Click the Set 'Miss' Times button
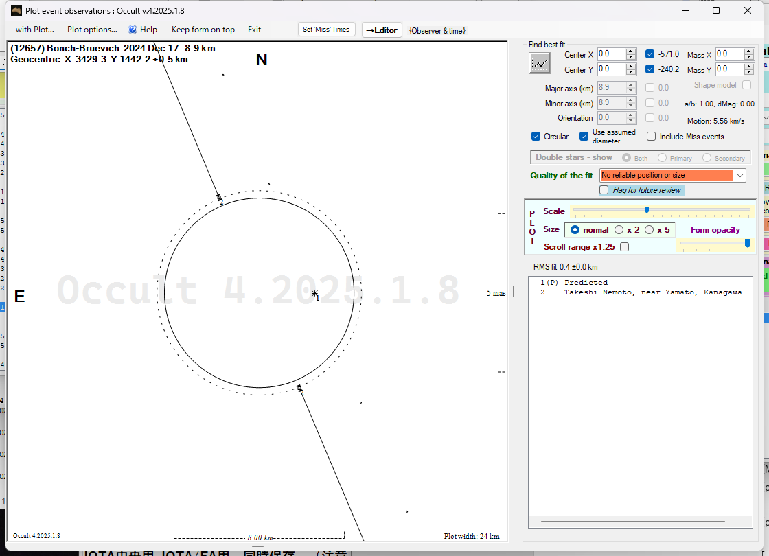The width and height of the screenshot is (769, 556). [326, 30]
